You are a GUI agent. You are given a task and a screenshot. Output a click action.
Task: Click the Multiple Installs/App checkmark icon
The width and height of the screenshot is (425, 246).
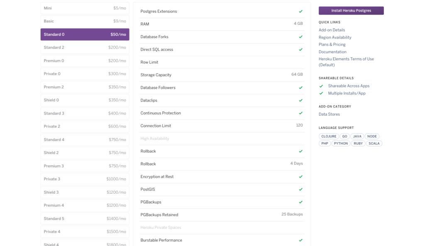click(321, 93)
